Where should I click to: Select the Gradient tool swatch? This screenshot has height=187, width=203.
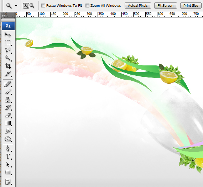pos(7,123)
